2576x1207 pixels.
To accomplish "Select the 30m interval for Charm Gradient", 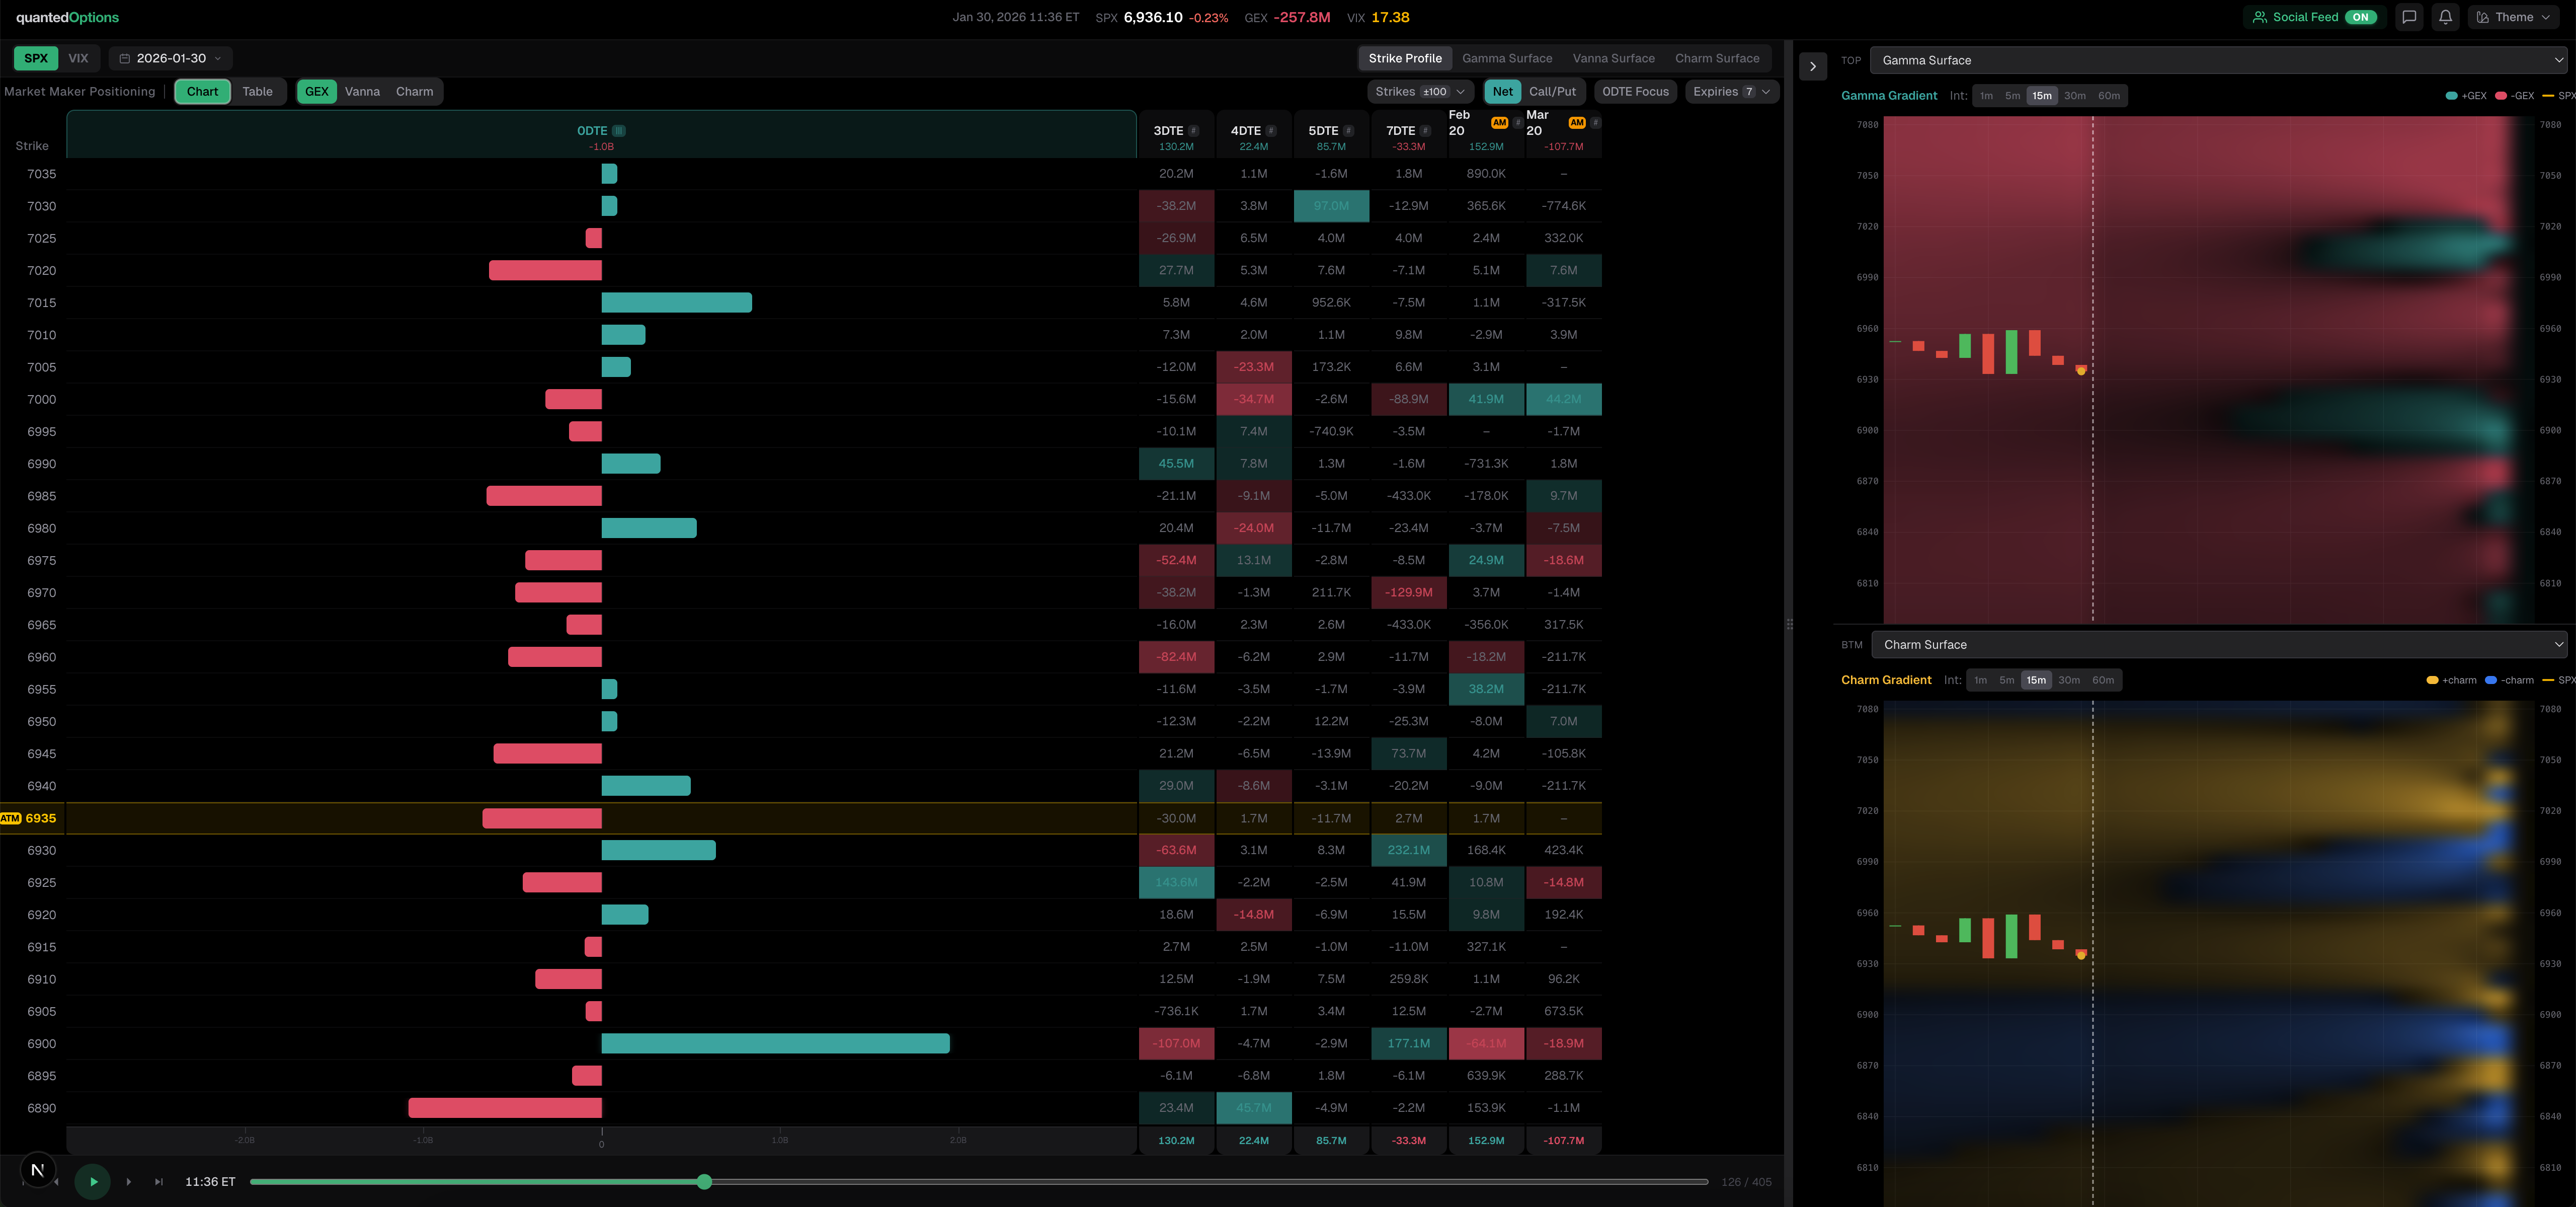I will click(2069, 680).
